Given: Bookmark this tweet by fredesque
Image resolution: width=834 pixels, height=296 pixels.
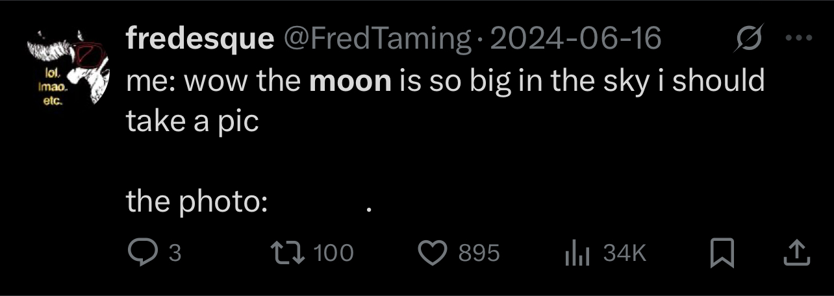Looking at the screenshot, I should click(721, 253).
